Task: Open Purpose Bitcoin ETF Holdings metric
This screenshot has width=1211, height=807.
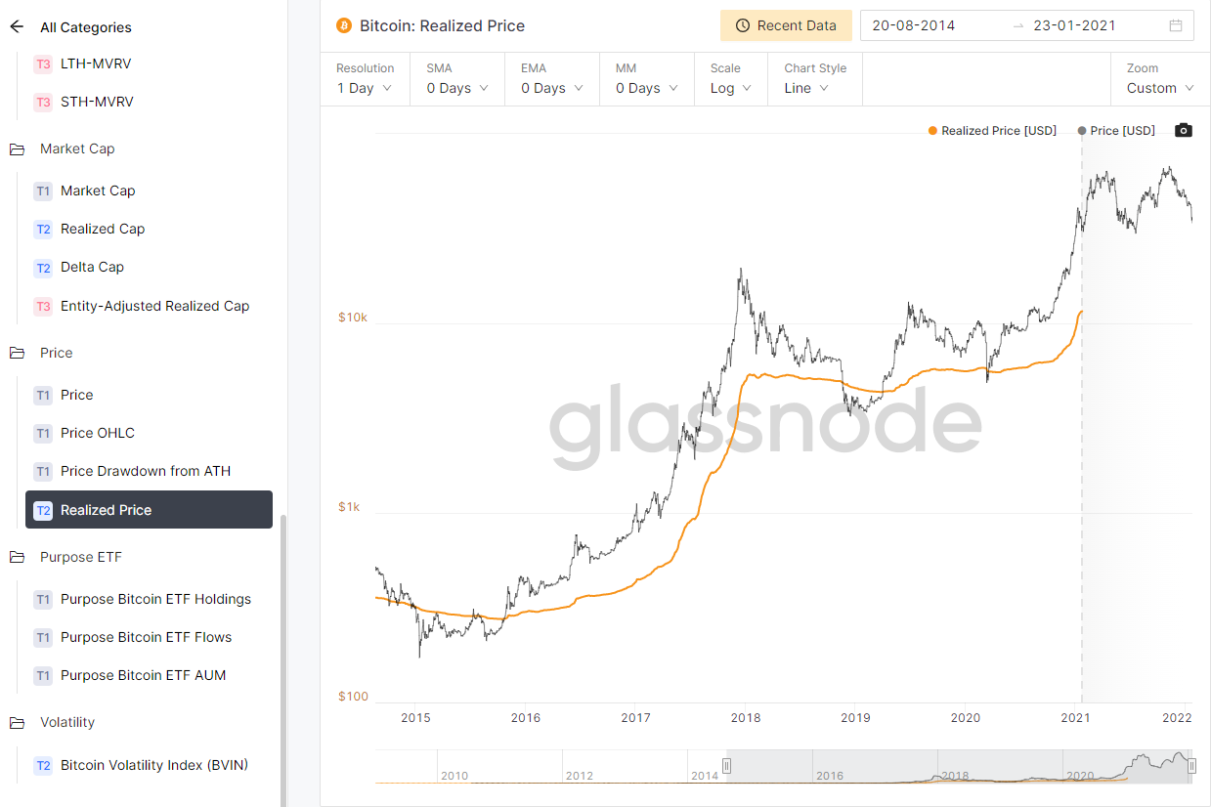Action: (x=156, y=599)
